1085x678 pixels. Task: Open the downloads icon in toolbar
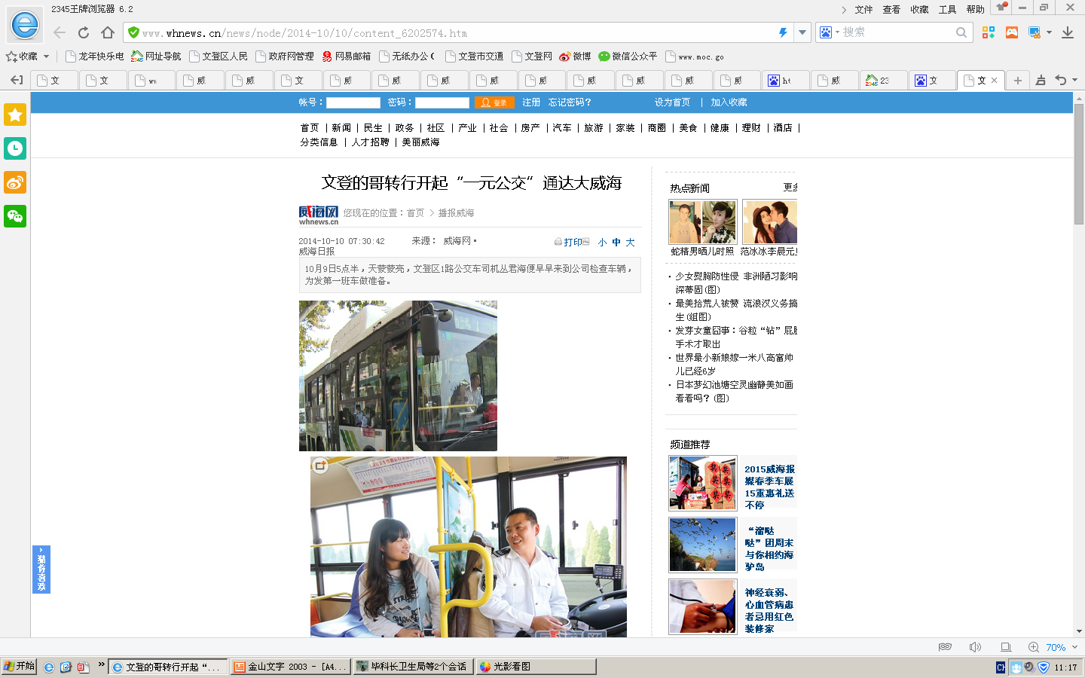tap(1067, 32)
